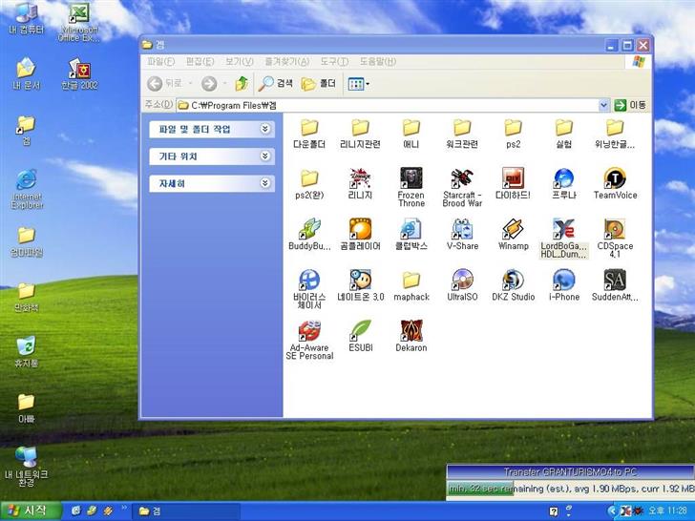Open Internet Explorer desktop icon
695x521 pixels.
point(27,189)
